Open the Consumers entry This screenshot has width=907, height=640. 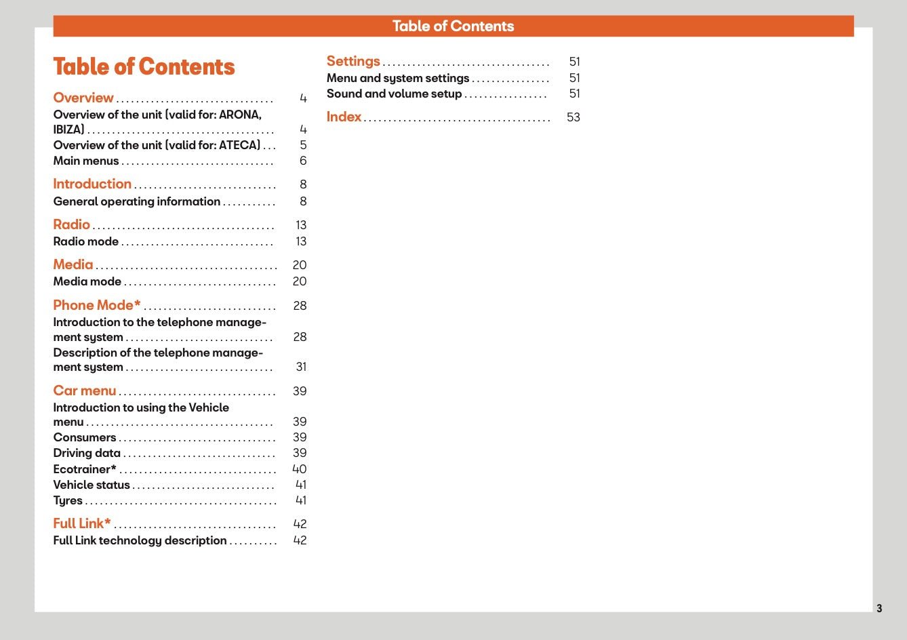[x=85, y=437]
